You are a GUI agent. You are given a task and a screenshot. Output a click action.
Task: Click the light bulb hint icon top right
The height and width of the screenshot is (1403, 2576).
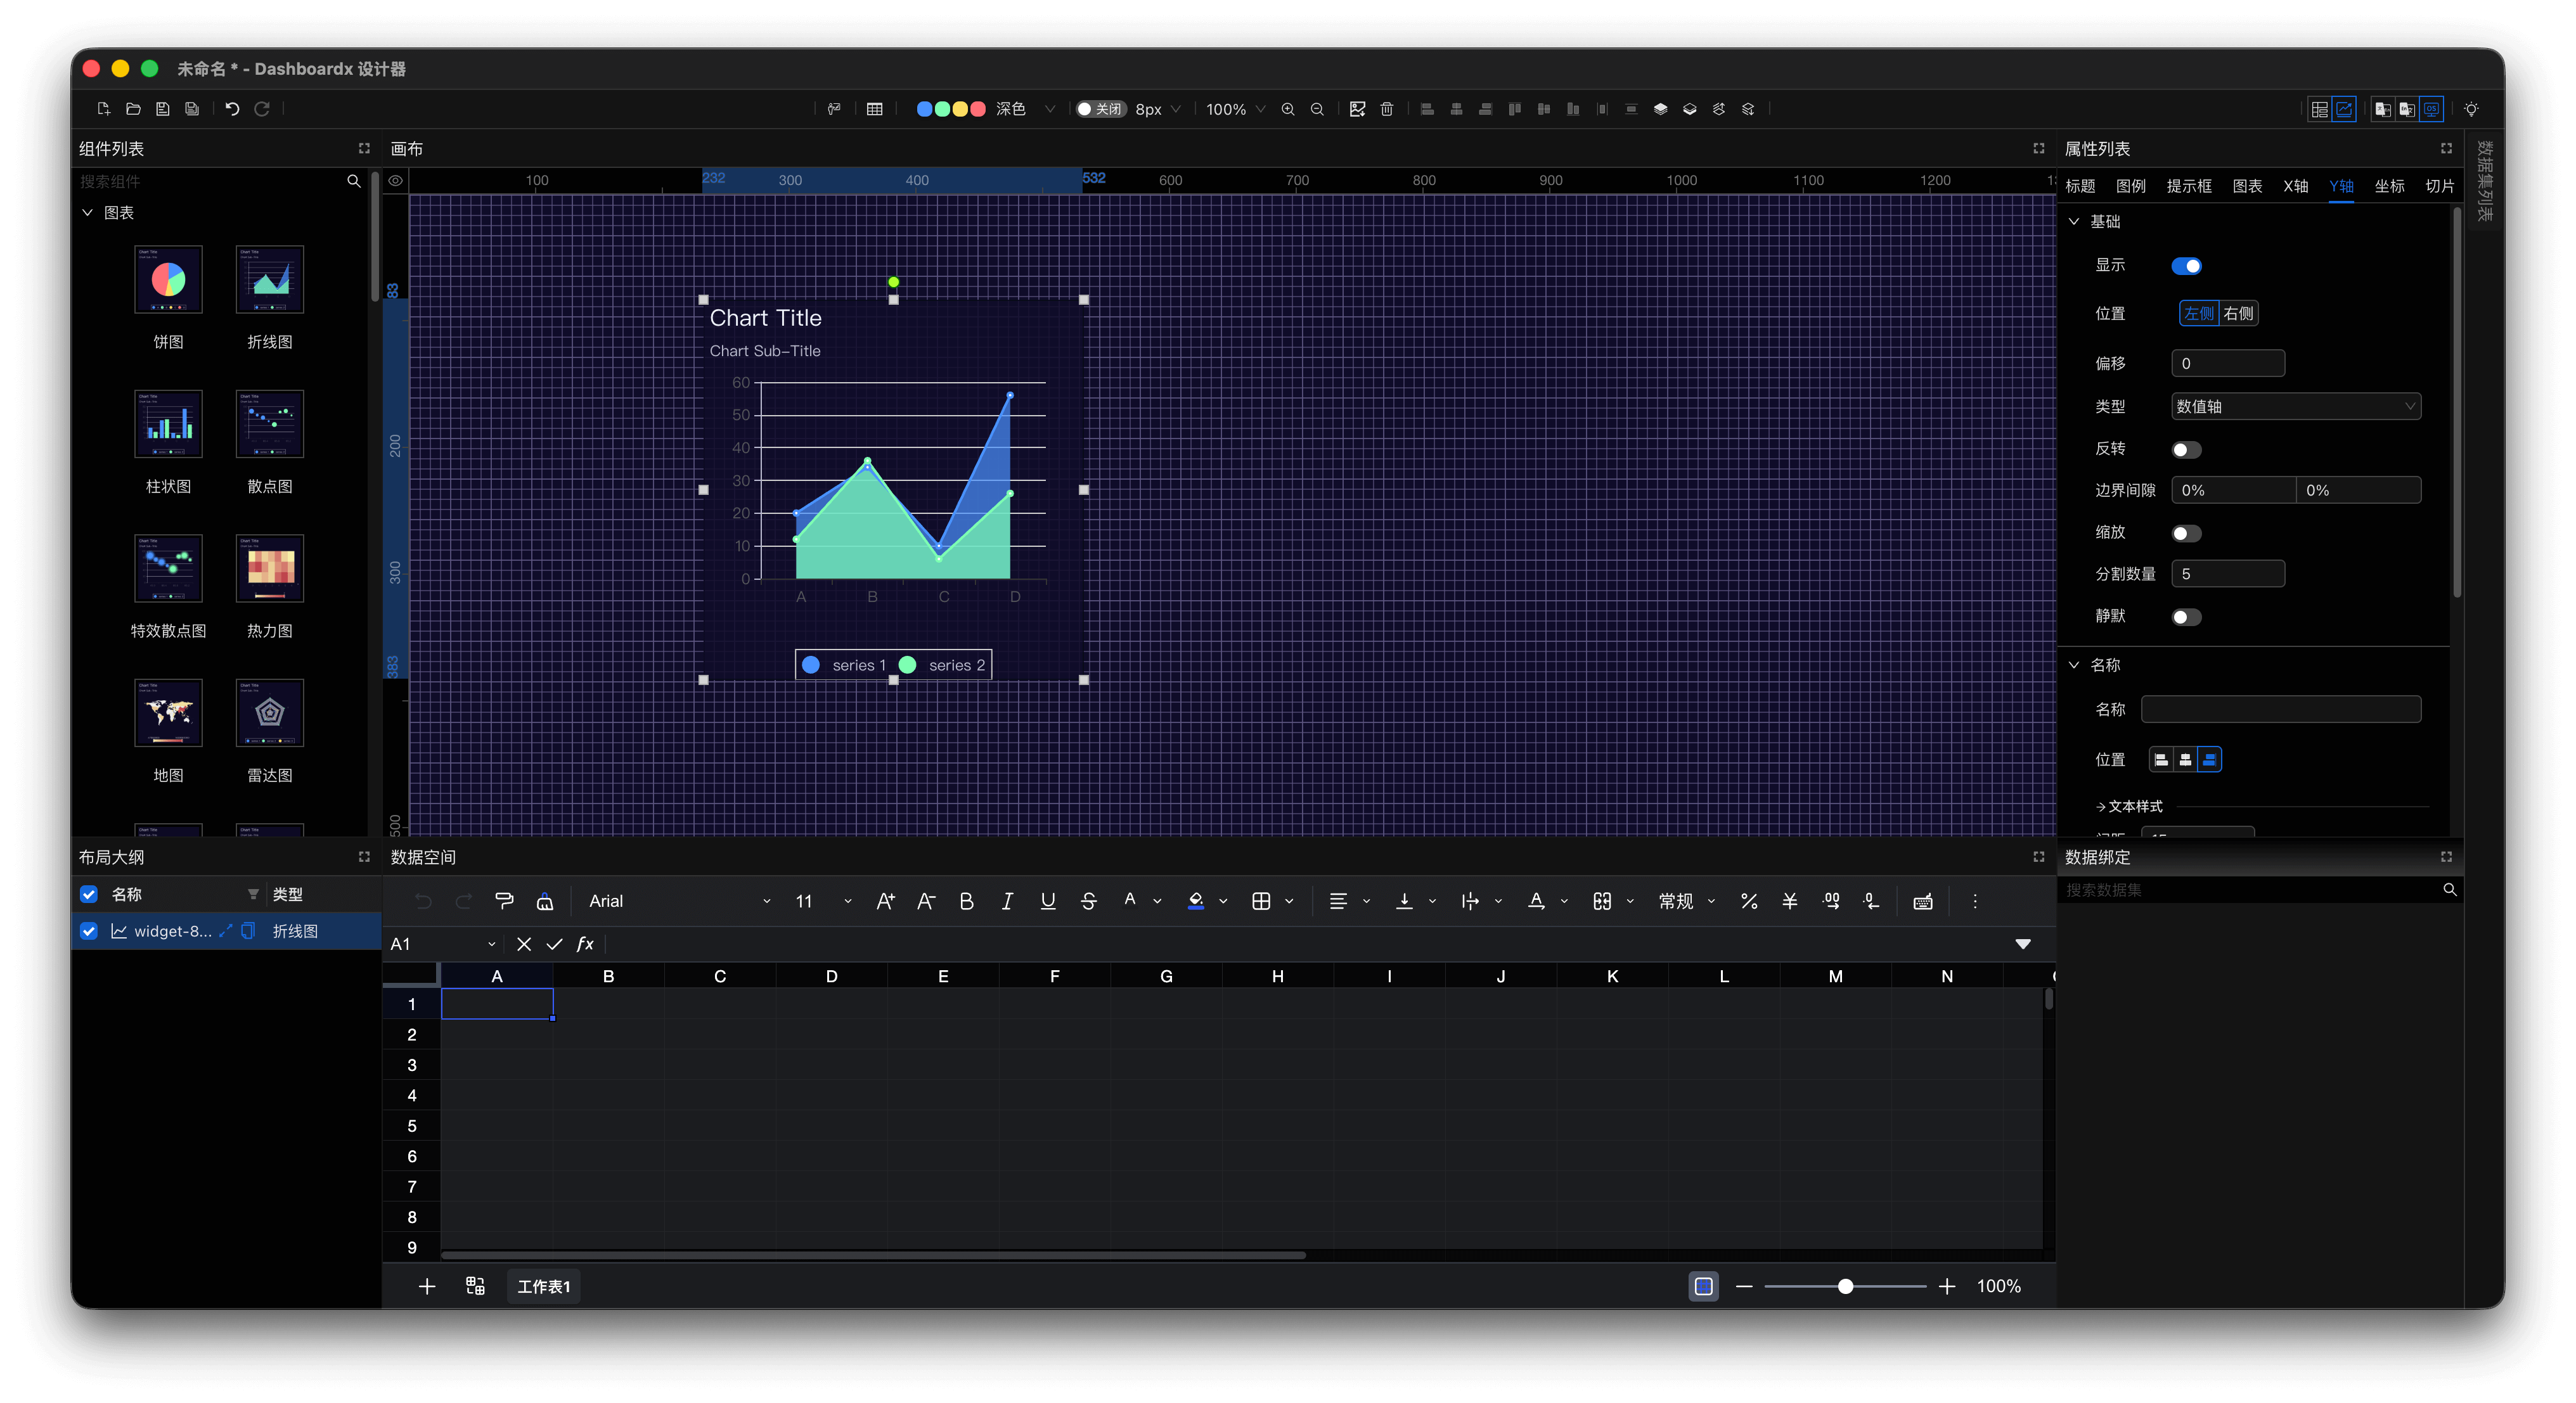[2471, 109]
